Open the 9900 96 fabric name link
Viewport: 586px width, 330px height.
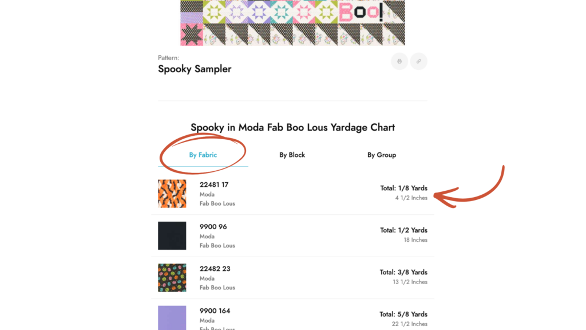coord(213,227)
